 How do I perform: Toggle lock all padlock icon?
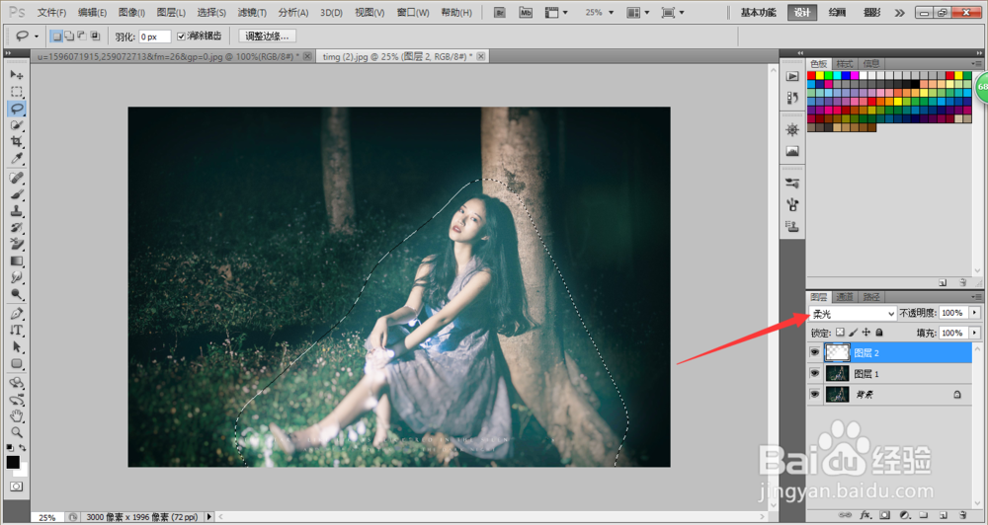coord(879,333)
